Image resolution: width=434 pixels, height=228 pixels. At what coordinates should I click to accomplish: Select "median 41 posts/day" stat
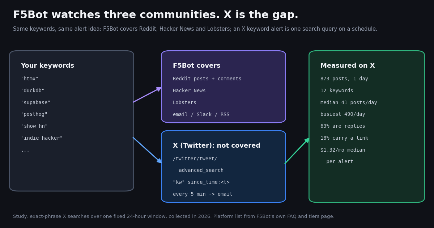[349, 103]
